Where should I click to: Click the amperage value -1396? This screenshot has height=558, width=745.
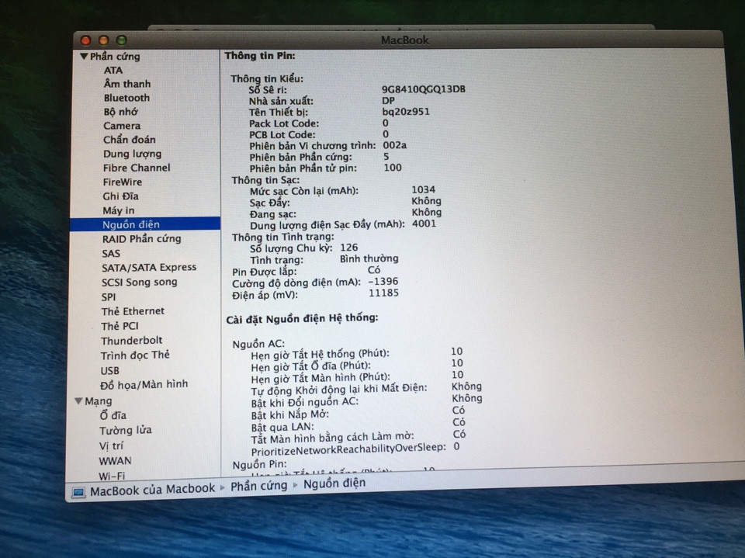coord(383,282)
